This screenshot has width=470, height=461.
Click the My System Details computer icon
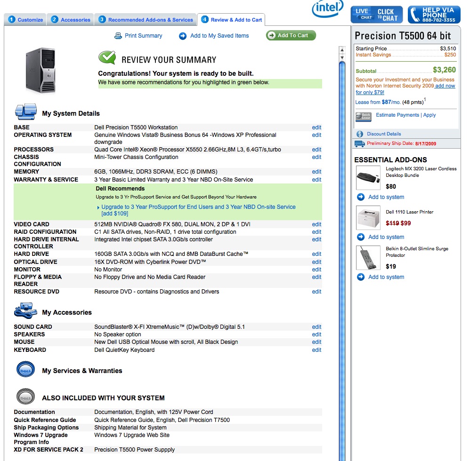[x=26, y=111]
